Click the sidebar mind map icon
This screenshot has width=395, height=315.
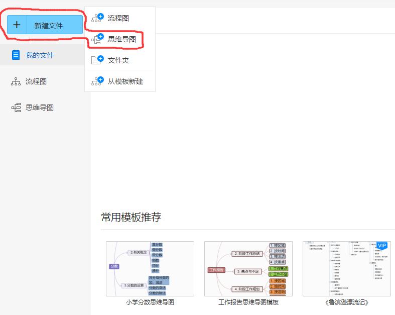16,108
